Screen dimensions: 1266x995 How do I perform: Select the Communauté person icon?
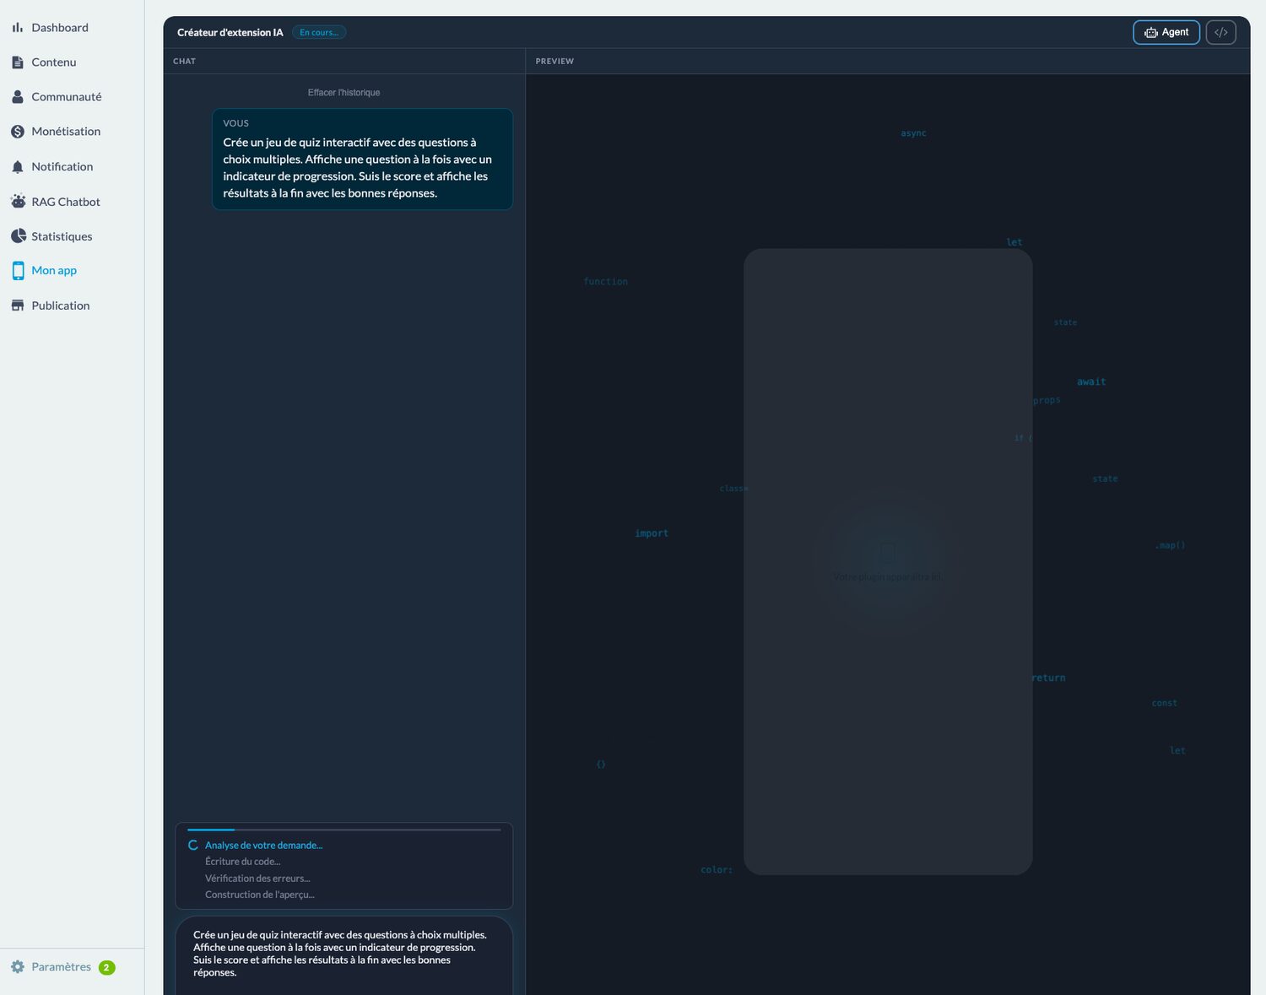click(x=18, y=97)
